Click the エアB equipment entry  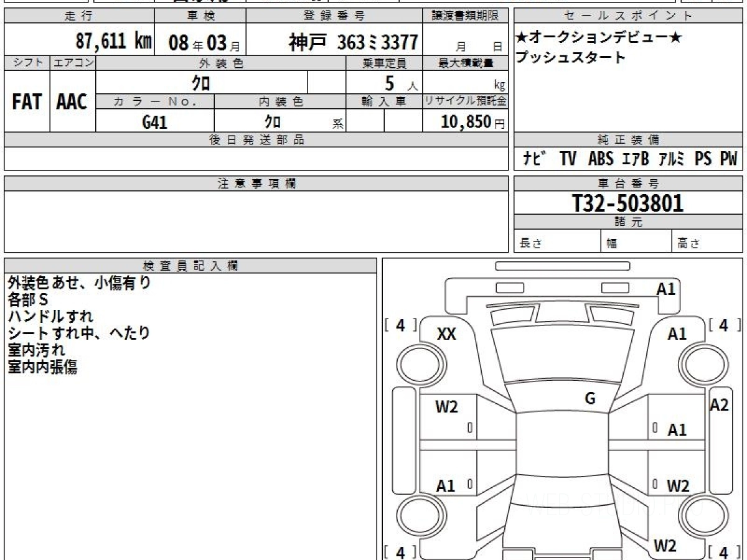click(x=636, y=159)
